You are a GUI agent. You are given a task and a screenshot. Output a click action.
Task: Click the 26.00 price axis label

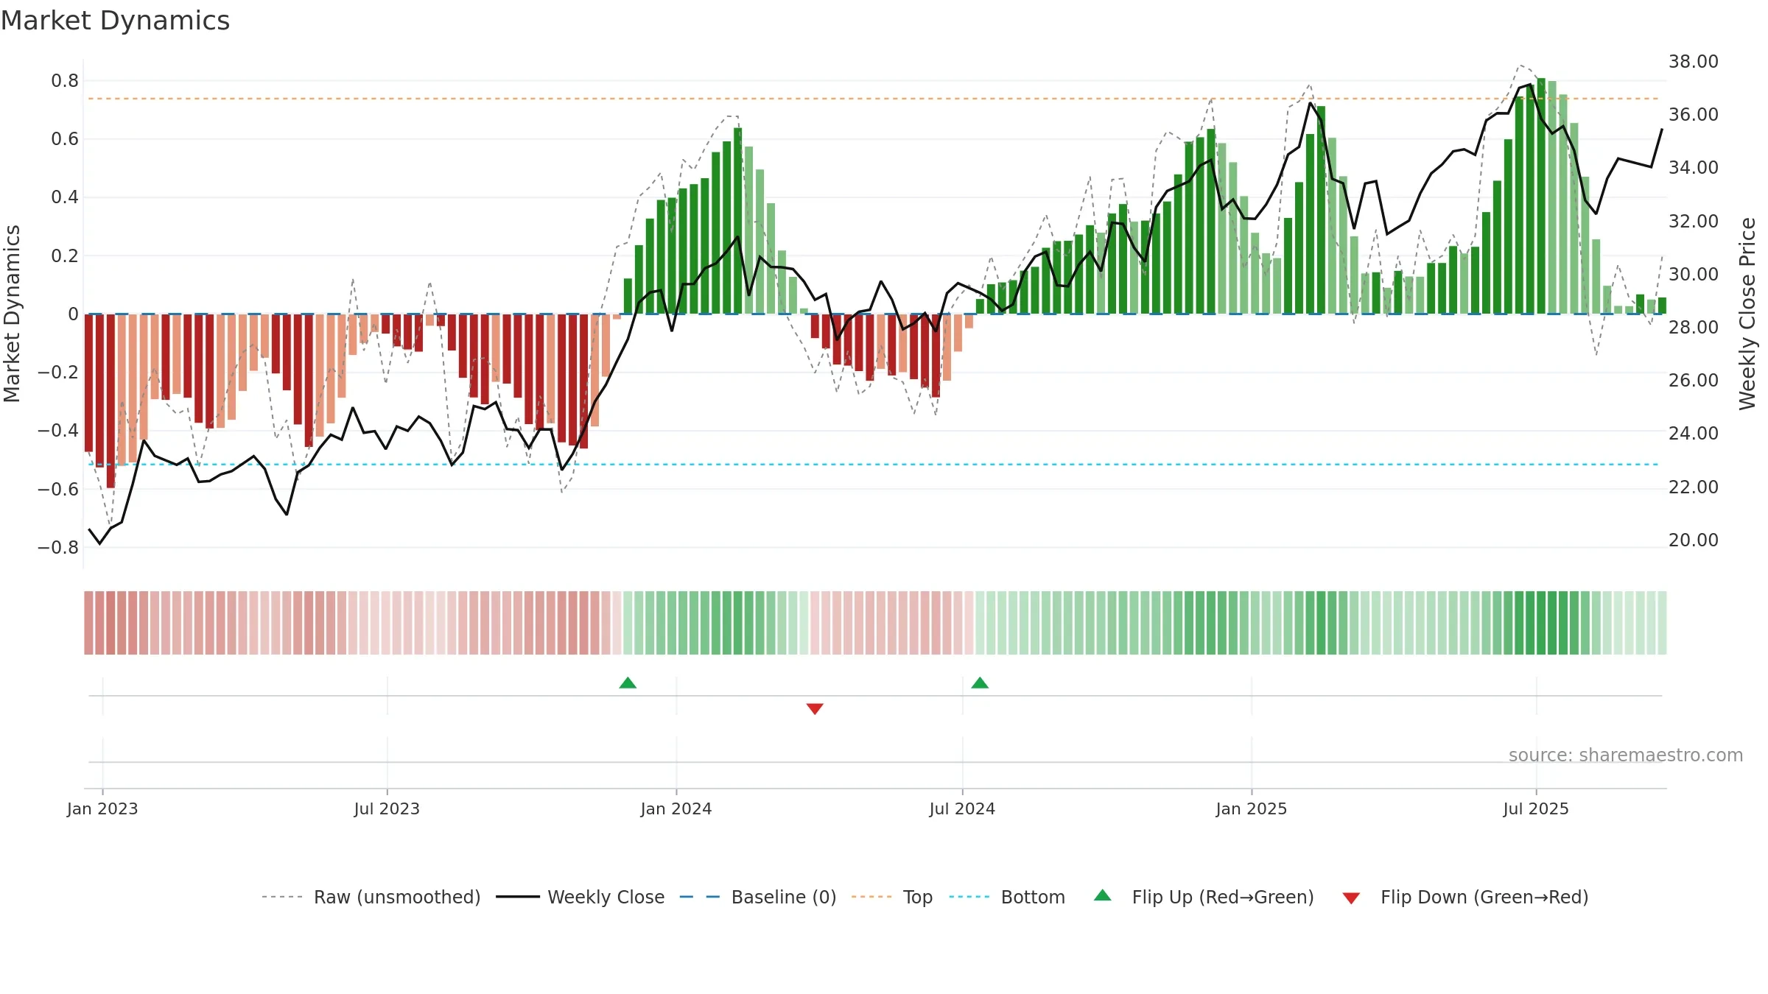point(1694,381)
